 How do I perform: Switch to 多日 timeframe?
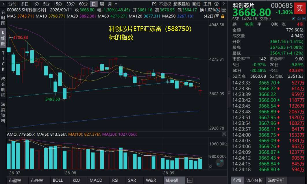click(25, 4)
